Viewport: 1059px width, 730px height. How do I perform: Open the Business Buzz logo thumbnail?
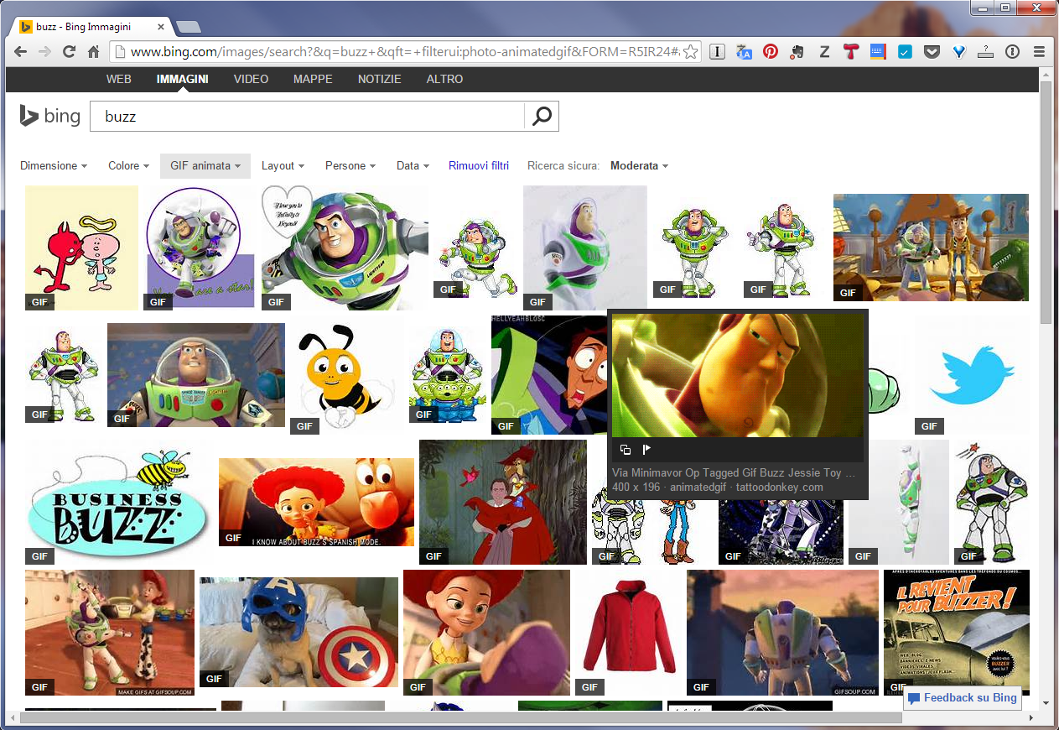(x=117, y=502)
